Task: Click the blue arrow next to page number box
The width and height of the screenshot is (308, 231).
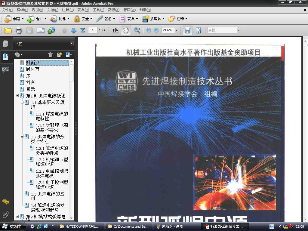Action: [x=82, y=30]
